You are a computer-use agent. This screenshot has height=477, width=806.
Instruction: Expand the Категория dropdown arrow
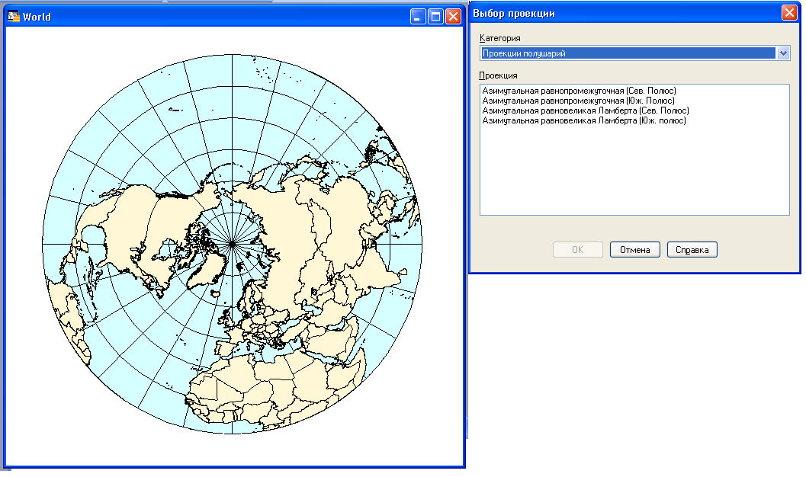782,53
